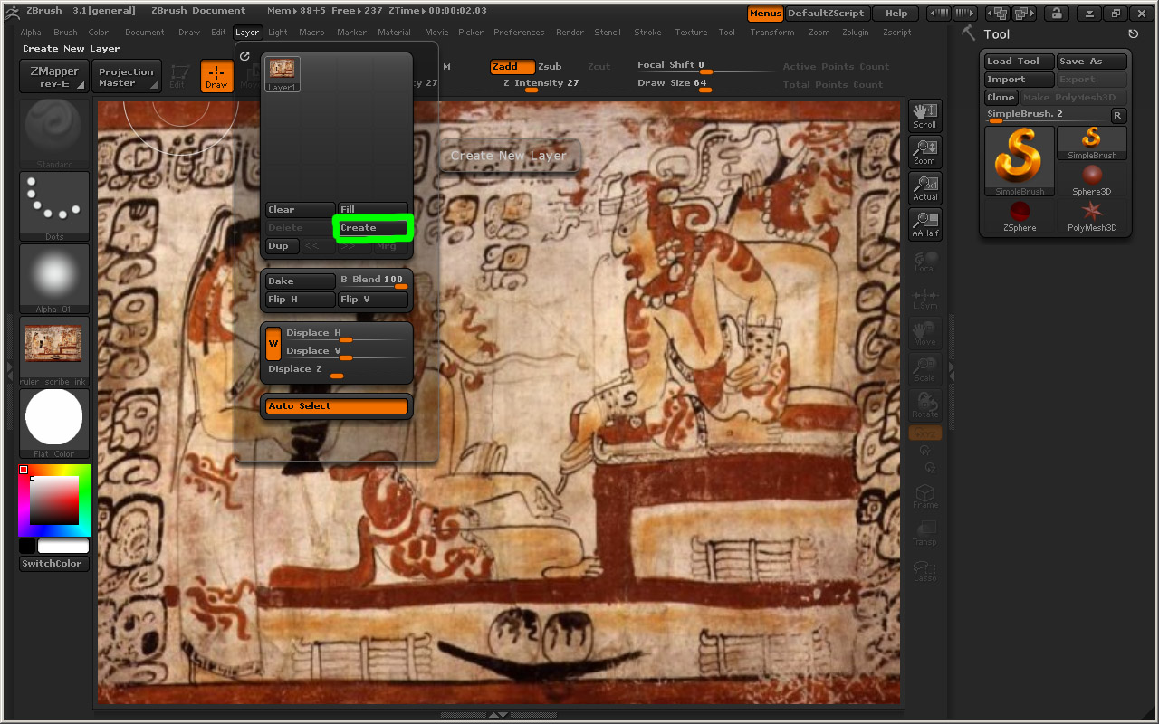Click the Tool palette refresh icon

coord(1133,34)
